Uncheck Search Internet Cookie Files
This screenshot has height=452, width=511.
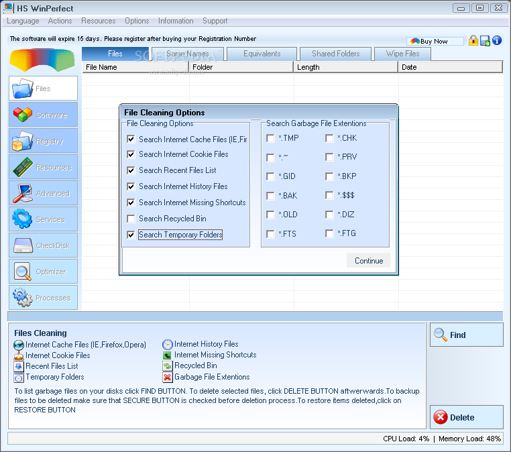tap(131, 154)
